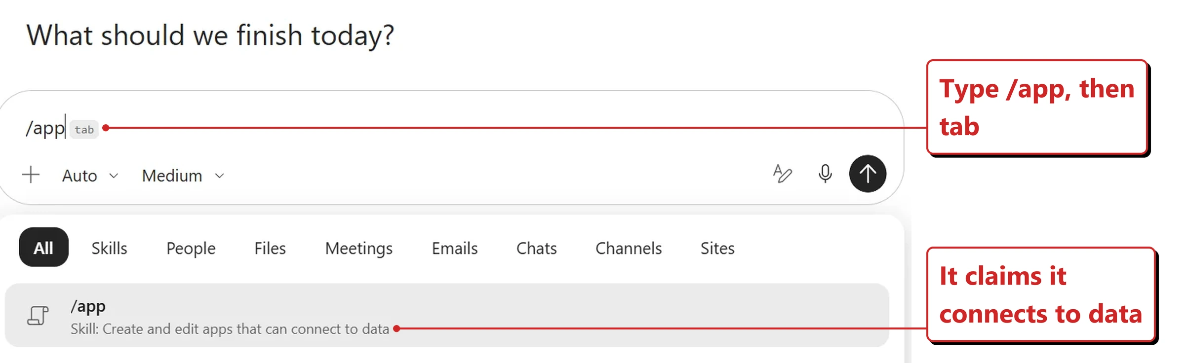Click chevron next to Medium
Screen dimensions: 1188x363
(x=220, y=176)
